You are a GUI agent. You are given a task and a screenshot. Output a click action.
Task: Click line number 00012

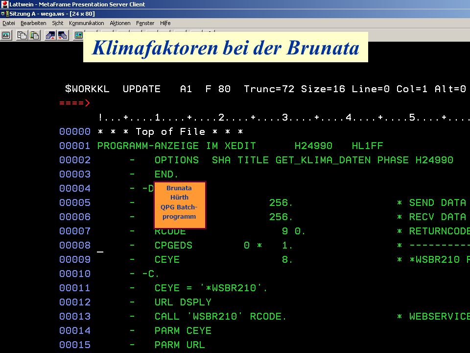pos(75,302)
